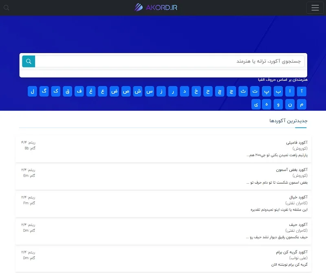Open the آکورد بغض آسمون chord page

click(x=292, y=170)
